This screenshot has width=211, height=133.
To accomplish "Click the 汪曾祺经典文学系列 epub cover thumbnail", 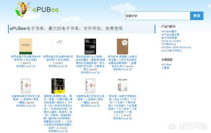I will point(26,86).
